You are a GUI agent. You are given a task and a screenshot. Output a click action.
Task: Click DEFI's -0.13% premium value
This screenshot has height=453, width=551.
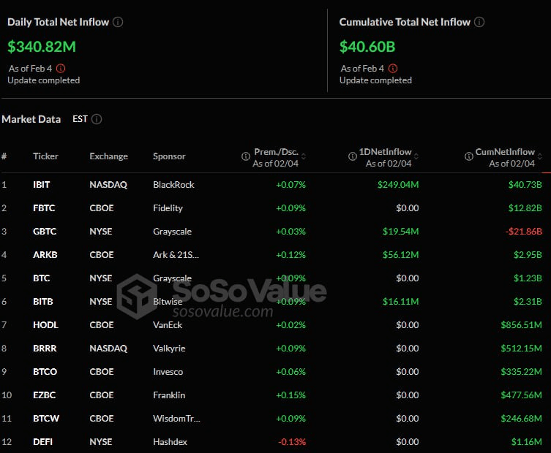[292, 442]
